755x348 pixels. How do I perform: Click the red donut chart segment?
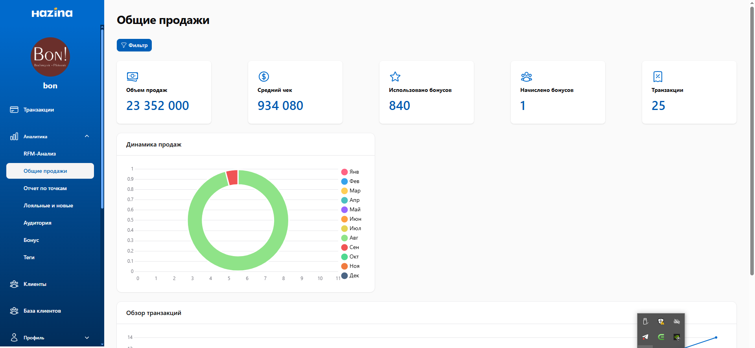232,177
